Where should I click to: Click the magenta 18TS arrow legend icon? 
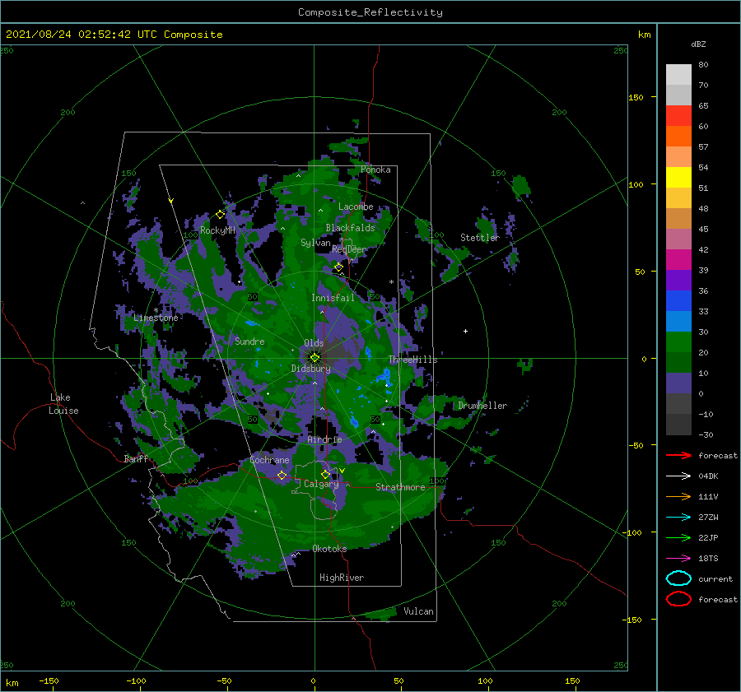point(678,559)
